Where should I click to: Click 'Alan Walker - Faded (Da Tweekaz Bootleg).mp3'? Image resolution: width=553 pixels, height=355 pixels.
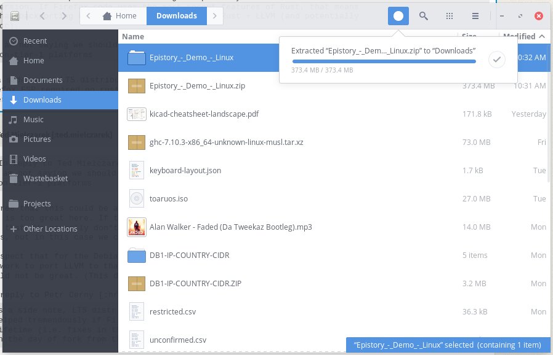pos(231,227)
